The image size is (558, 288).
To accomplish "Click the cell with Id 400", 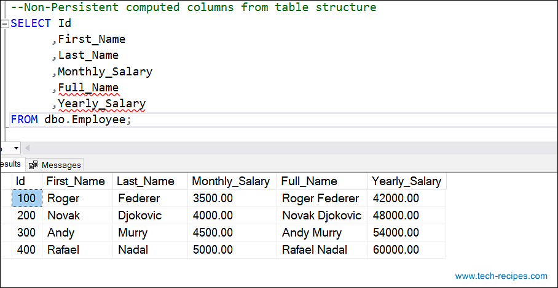I will point(27,249).
